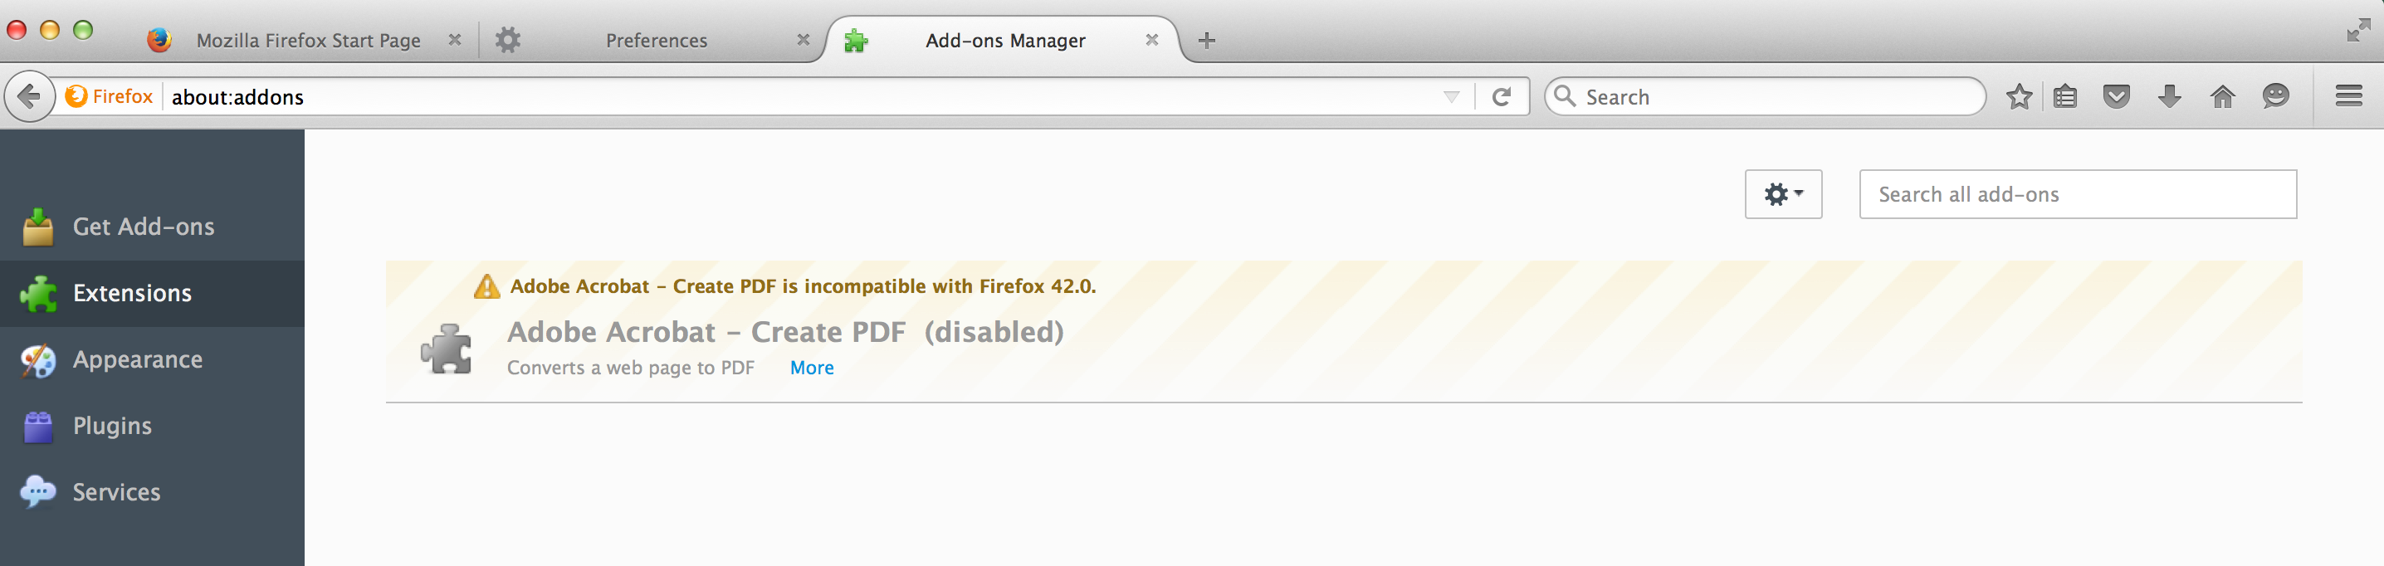Switch to the Preferences tab

(x=655, y=41)
